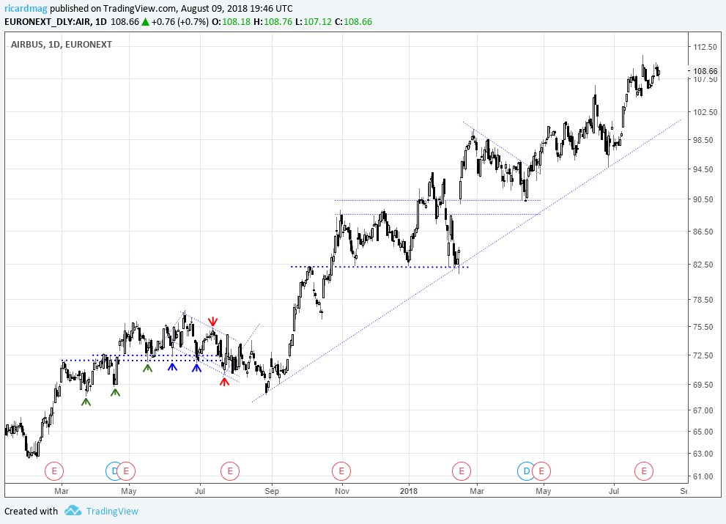Click the close value C:108.66 in header

tap(353, 21)
